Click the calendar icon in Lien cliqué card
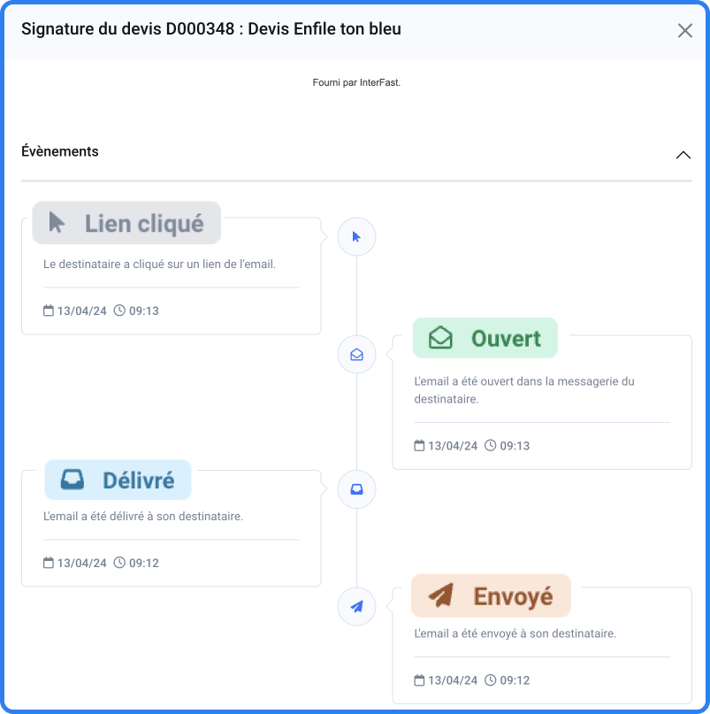This screenshot has width=710, height=714. [x=49, y=311]
